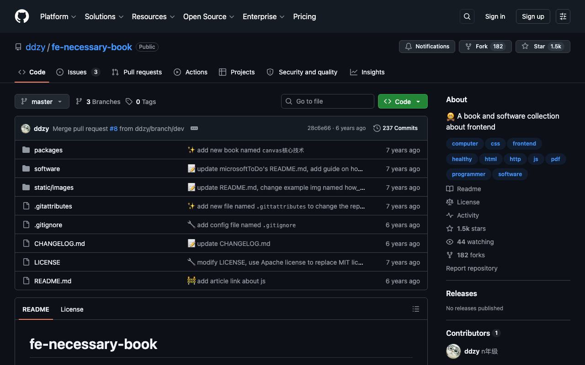This screenshot has width=585, height=365.
Task: Click the CHANGELOG.md file icon
Action: (26, 244)
